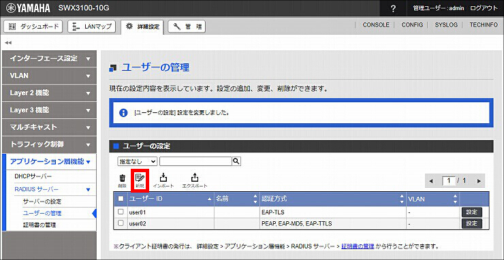The image size is (504, 260).
Task: Open the LANマップ tab
Action: pos(92,27)
